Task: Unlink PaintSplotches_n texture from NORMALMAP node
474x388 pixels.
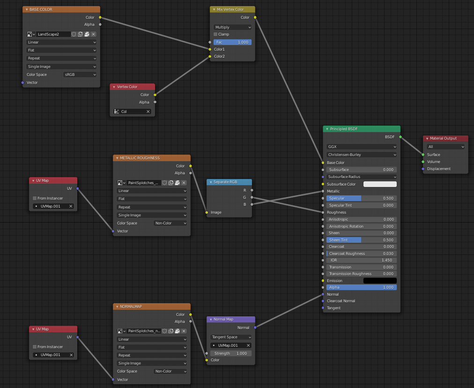Action: coord(184,330)
